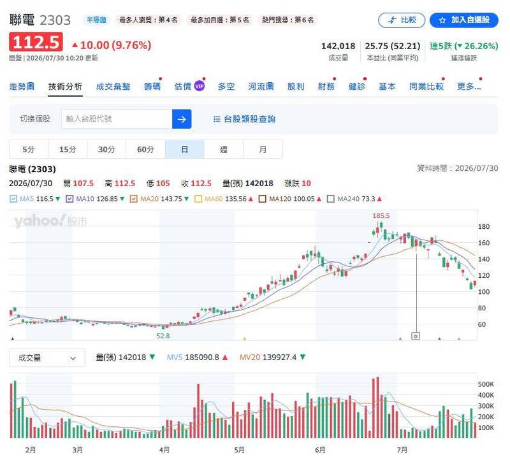The width and height of the screenshot is (510, 462).
Task: Open the 河流圖 tab
Action: point(261,87)
